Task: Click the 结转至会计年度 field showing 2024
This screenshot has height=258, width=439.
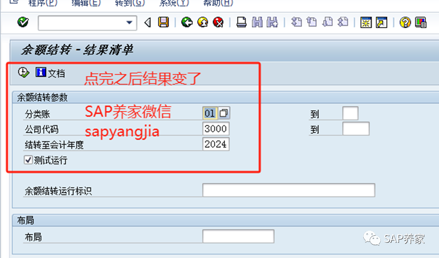Action: 216,144
